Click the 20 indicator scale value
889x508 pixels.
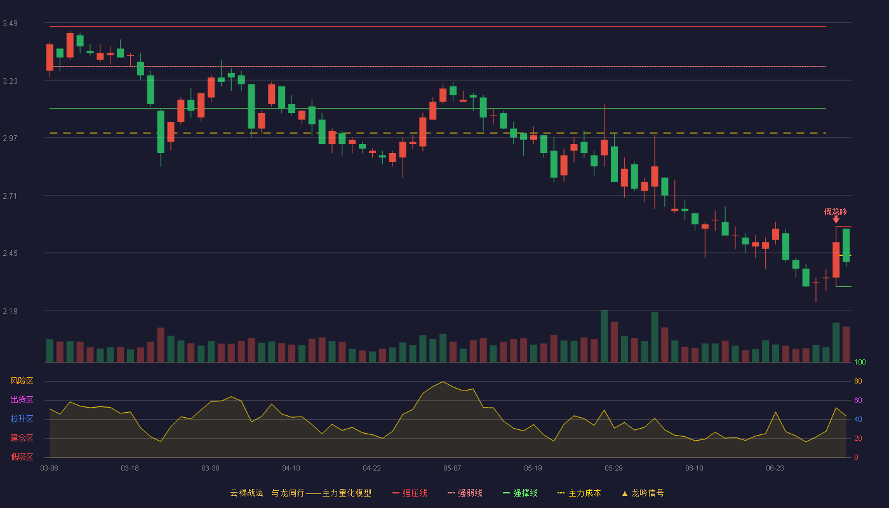(x=858, y=438)
